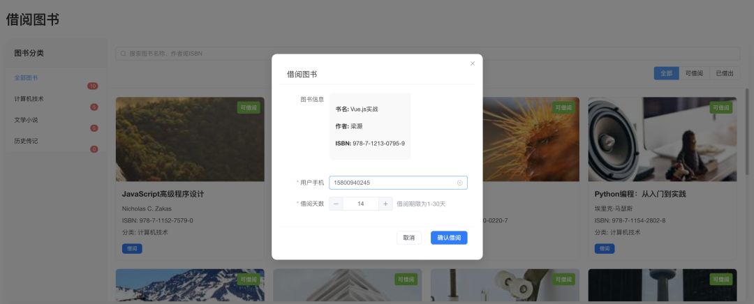Click the snowy mountain cover image
The height and width of the screenshot is (304, 754).
[190, 285]
